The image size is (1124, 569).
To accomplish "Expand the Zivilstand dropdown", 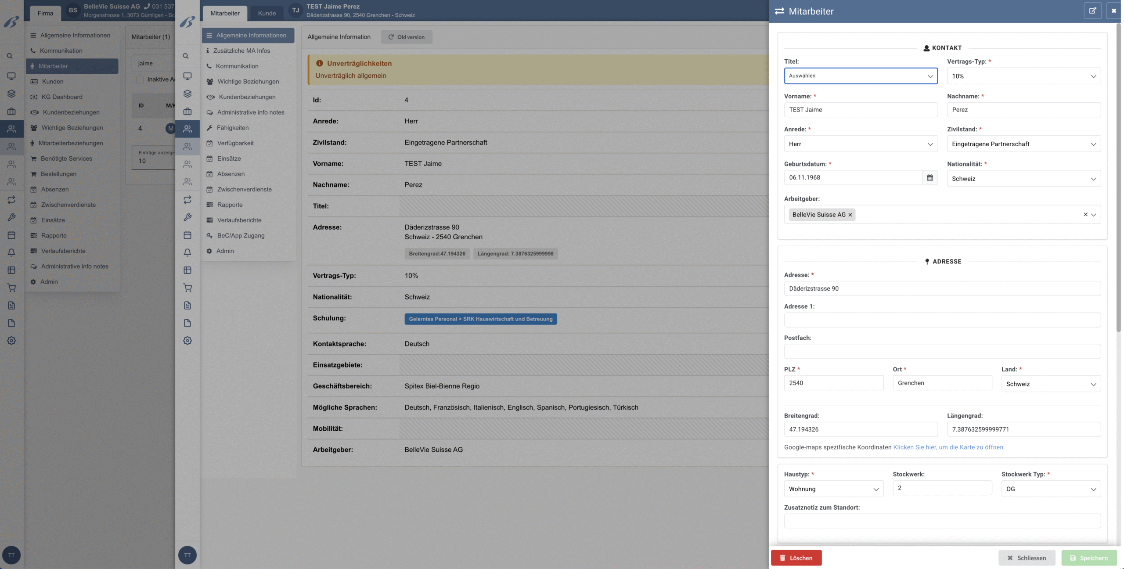I will 1023,144.
